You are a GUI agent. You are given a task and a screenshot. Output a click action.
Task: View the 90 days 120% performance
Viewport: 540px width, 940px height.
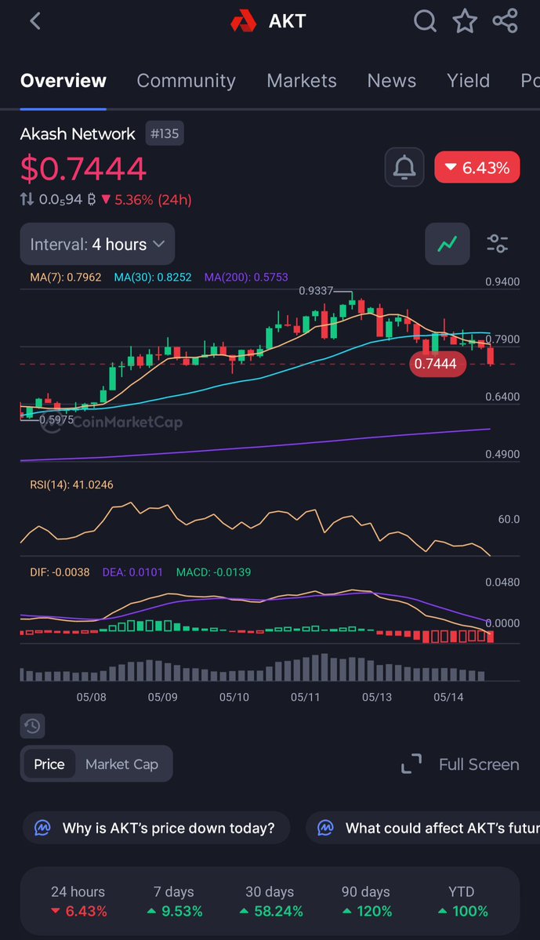click(x=365, y=902)
